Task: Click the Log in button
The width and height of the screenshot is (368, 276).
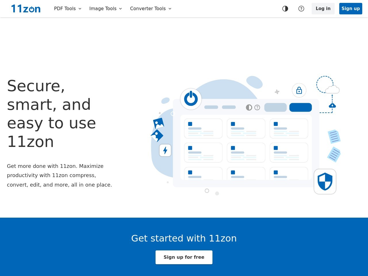Action: (323, 9)
